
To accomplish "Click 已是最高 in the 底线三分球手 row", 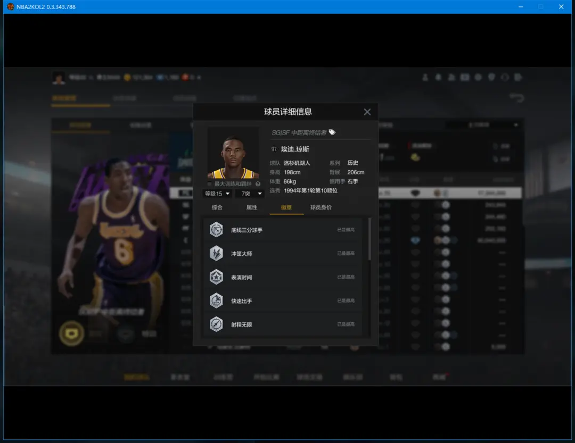I will (346, 230).
